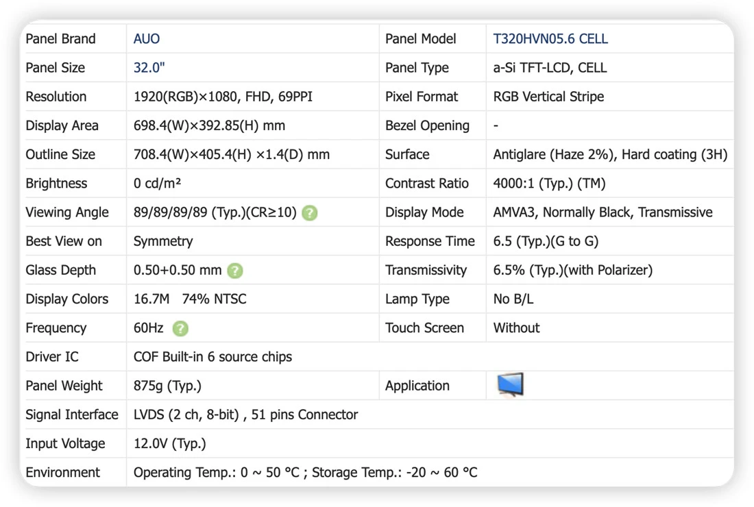Select the Operating Temp environment text

coord(305,473)
